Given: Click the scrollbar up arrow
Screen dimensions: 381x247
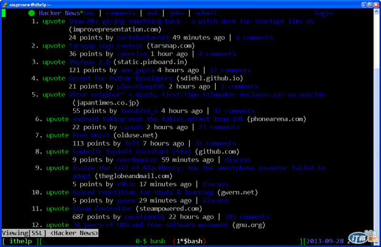Looking at the screenshot, I should (x=377, y=11).
